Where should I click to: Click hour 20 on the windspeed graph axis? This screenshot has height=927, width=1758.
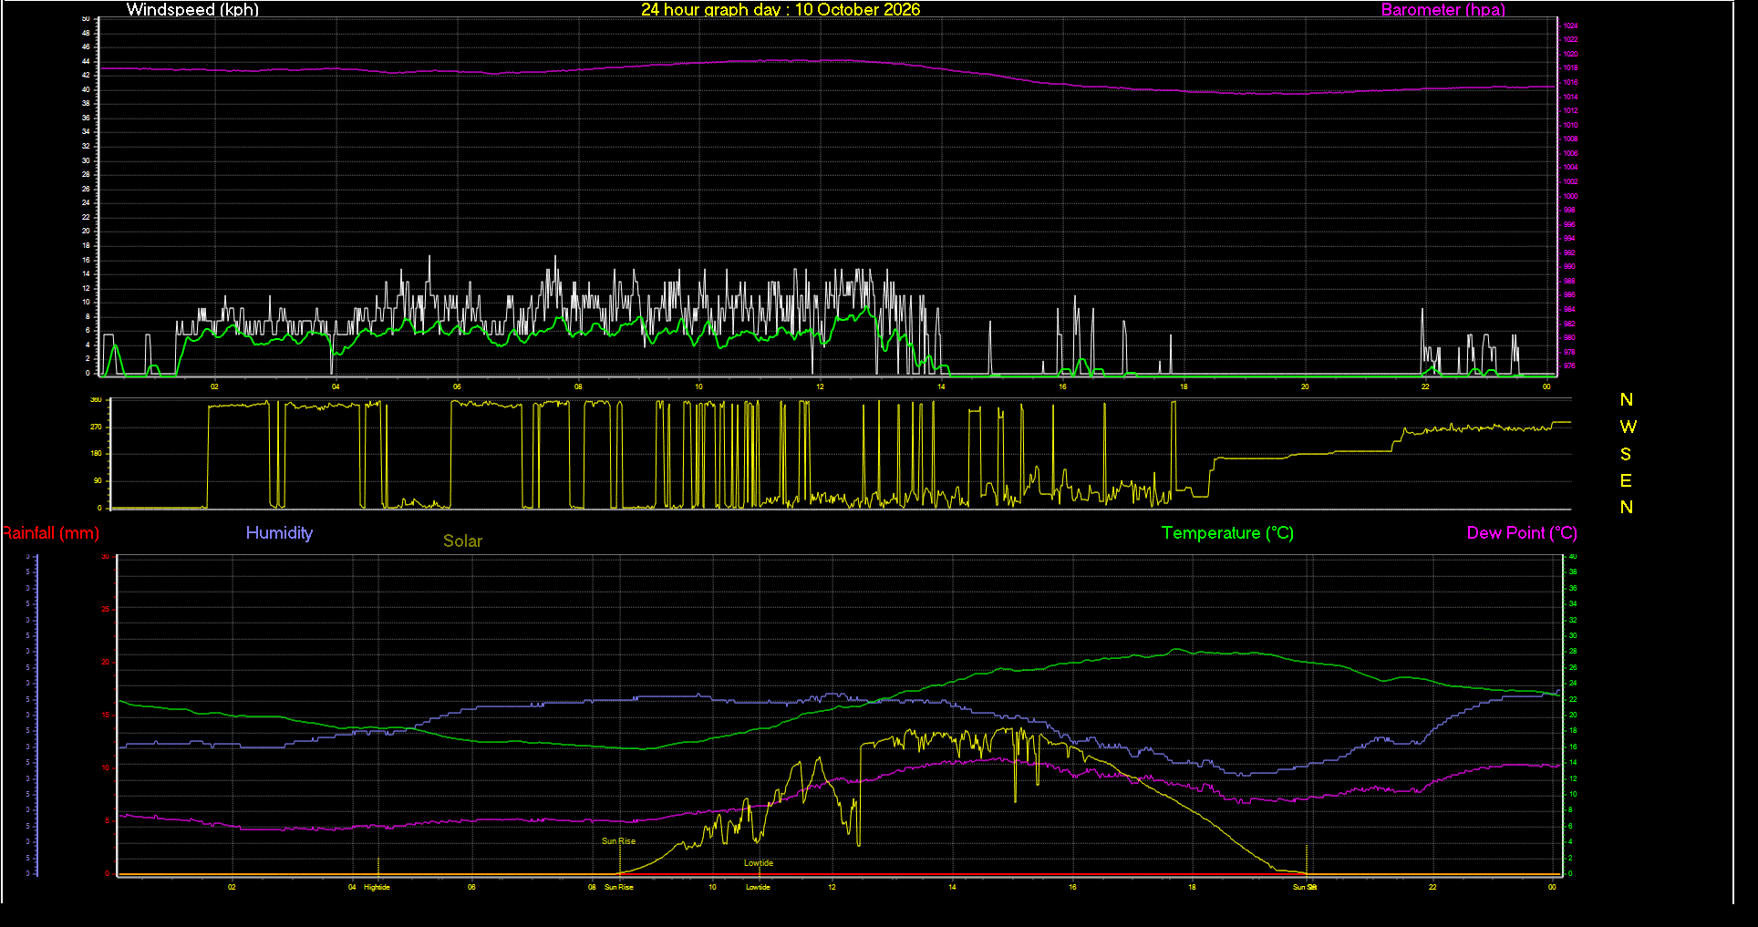pyautogui.click(x=1305, y=386)
